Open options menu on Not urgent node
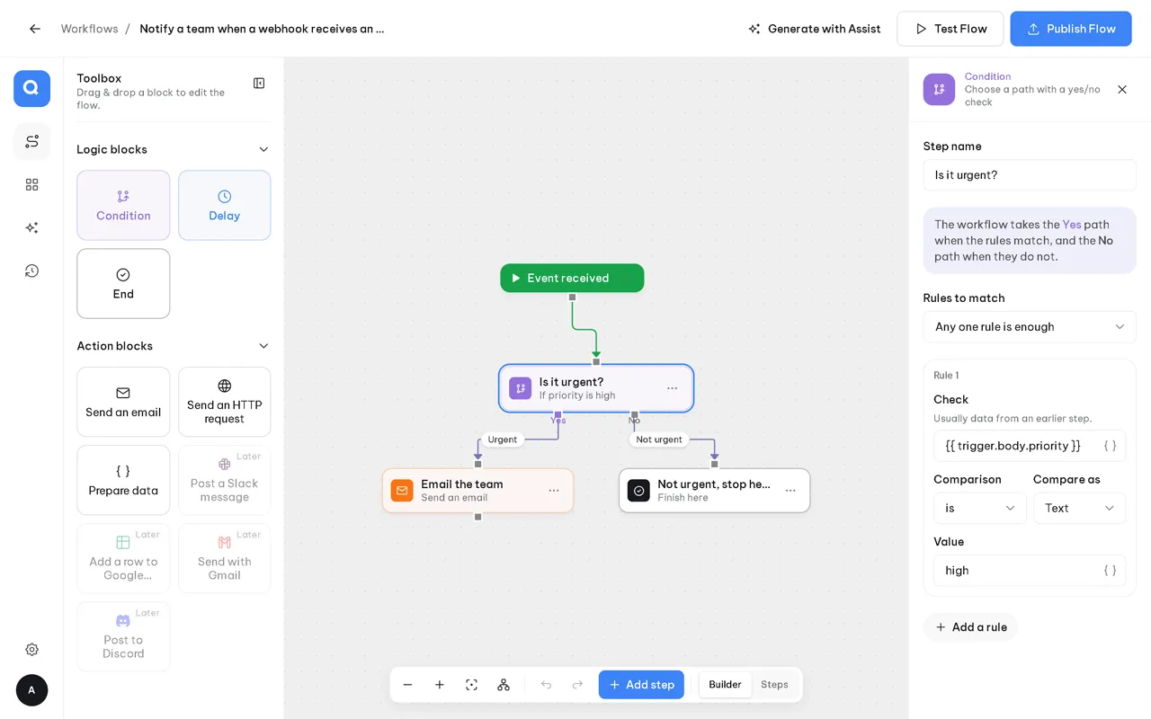The image size is (1151, 719). click(790, 491)
